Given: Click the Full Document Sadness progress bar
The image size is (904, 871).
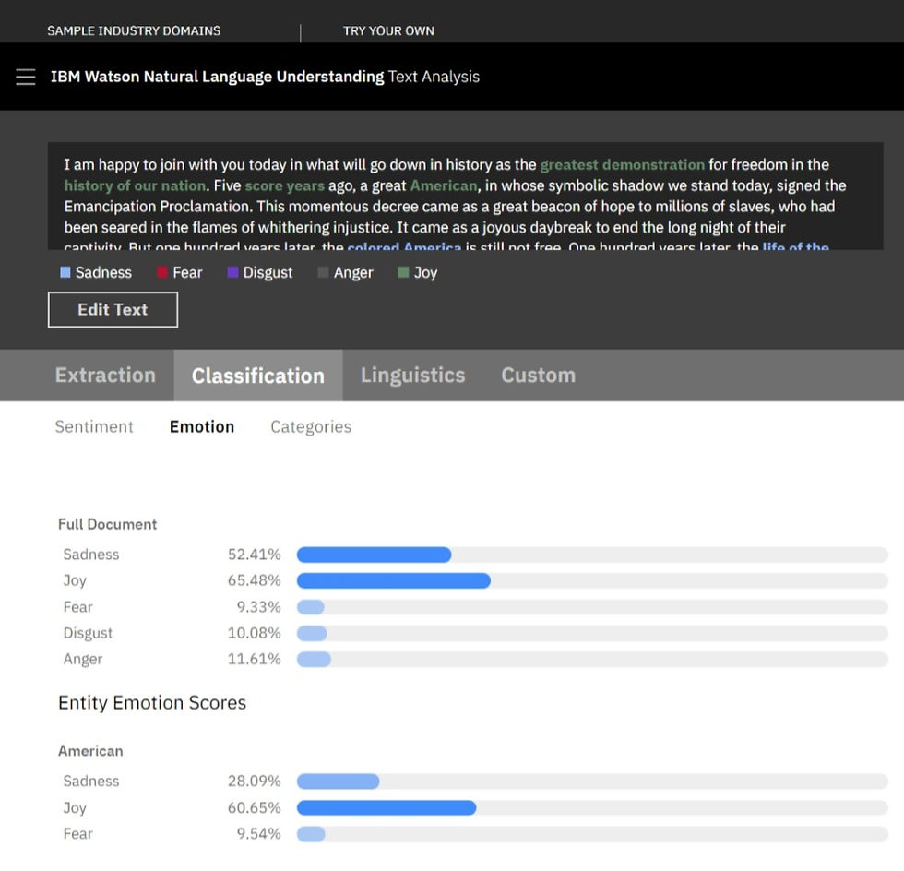Looking at the screenshot, I should [592, 555].
